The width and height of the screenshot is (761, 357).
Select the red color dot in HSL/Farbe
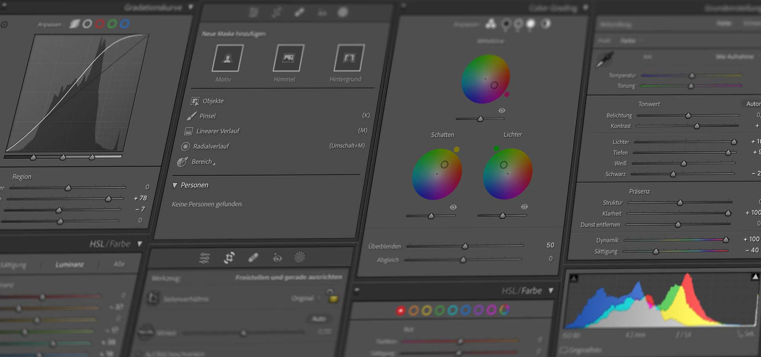tap(400, 311)
